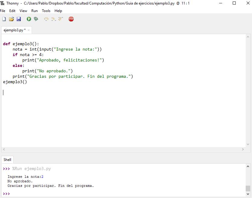
Task: Open the Help menu
Action: pos(58,11)
